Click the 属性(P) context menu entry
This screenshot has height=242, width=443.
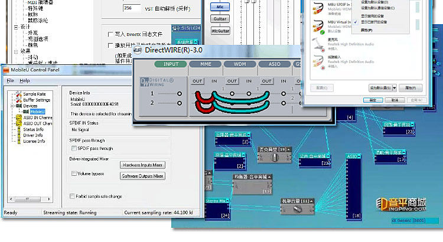coord(366,30)
